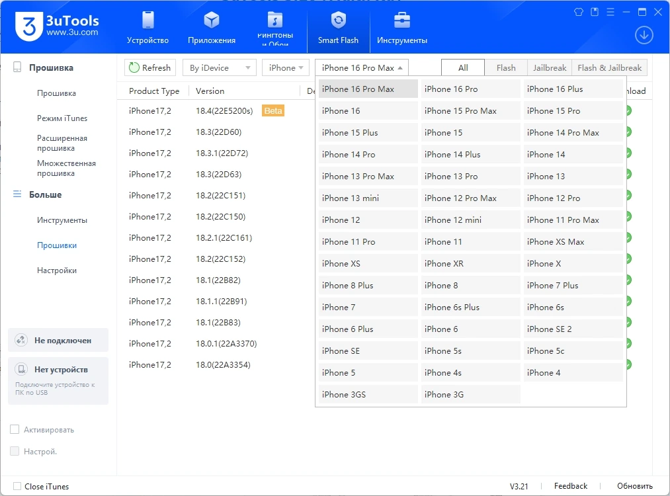The height and width of the screenshot is (496, 670).
Task: Click the Прошивка phone icon in sidebar
Action: click(17, 67)
